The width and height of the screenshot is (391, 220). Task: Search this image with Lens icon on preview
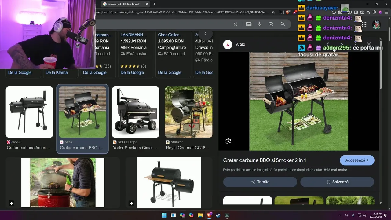228,141
